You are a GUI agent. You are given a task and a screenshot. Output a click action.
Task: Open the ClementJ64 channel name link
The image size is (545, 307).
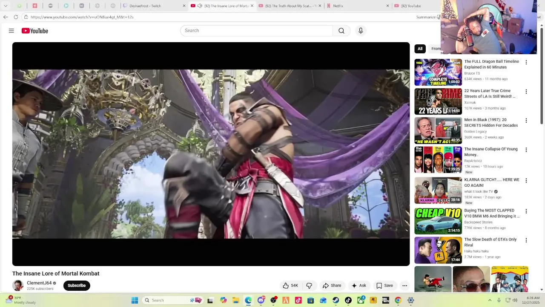click(39, 283)
